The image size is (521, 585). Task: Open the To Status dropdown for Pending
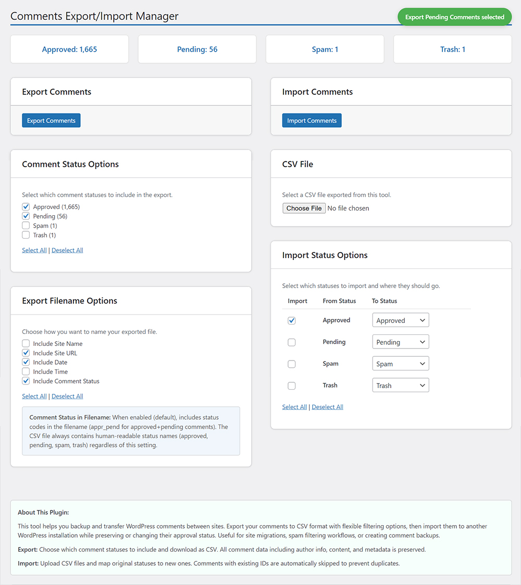(x=401, y=342)
